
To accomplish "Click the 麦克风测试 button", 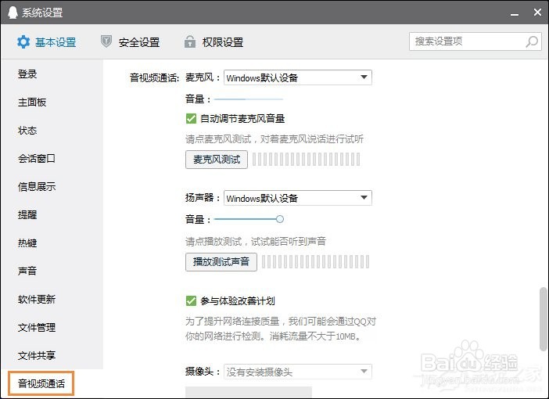I will tap(217, 160).
